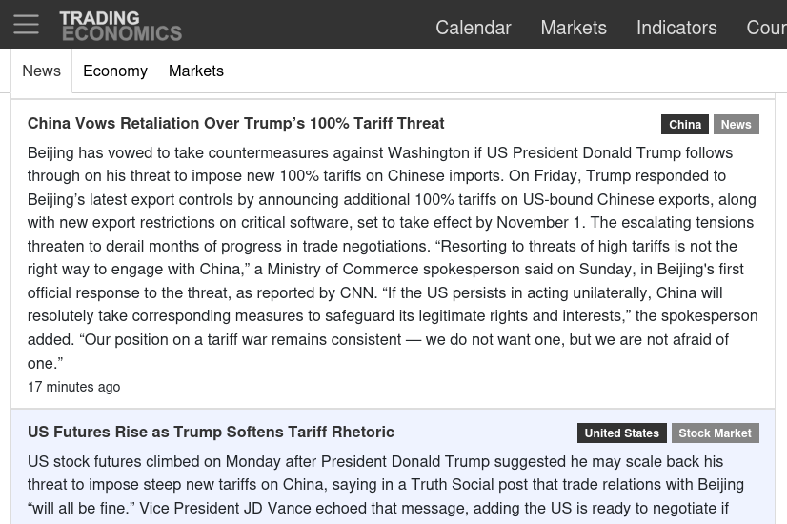Image resolution: width=787 pixels, height=524 pixels.
Task: Click the Trading Economics logo
Action: click(x=120, y=26)
